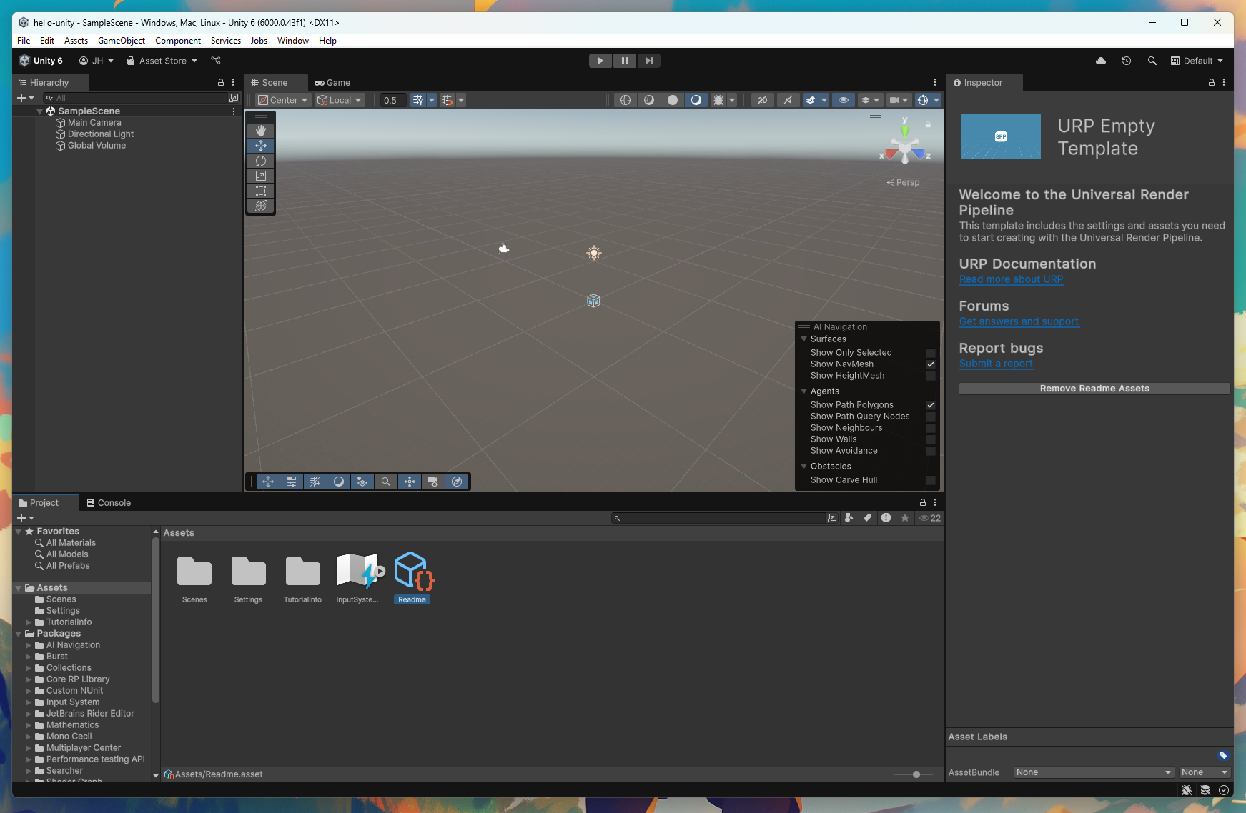Open the Default layout dropdown

tap(1197, 61)
